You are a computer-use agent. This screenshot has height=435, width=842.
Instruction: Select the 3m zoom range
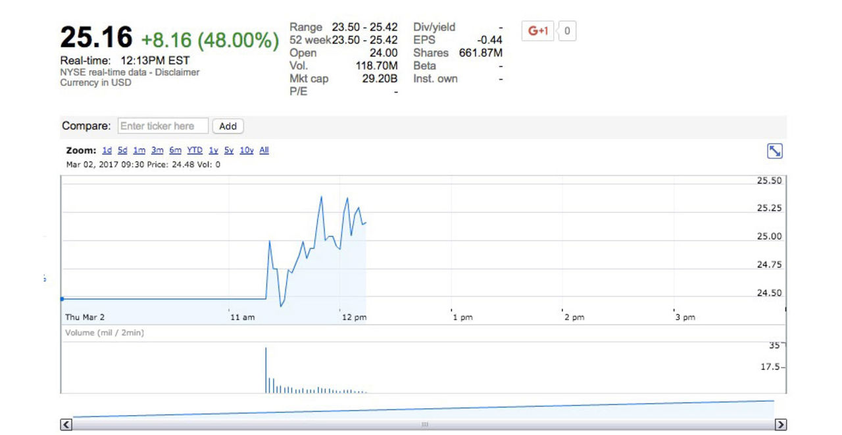(157, 150)
